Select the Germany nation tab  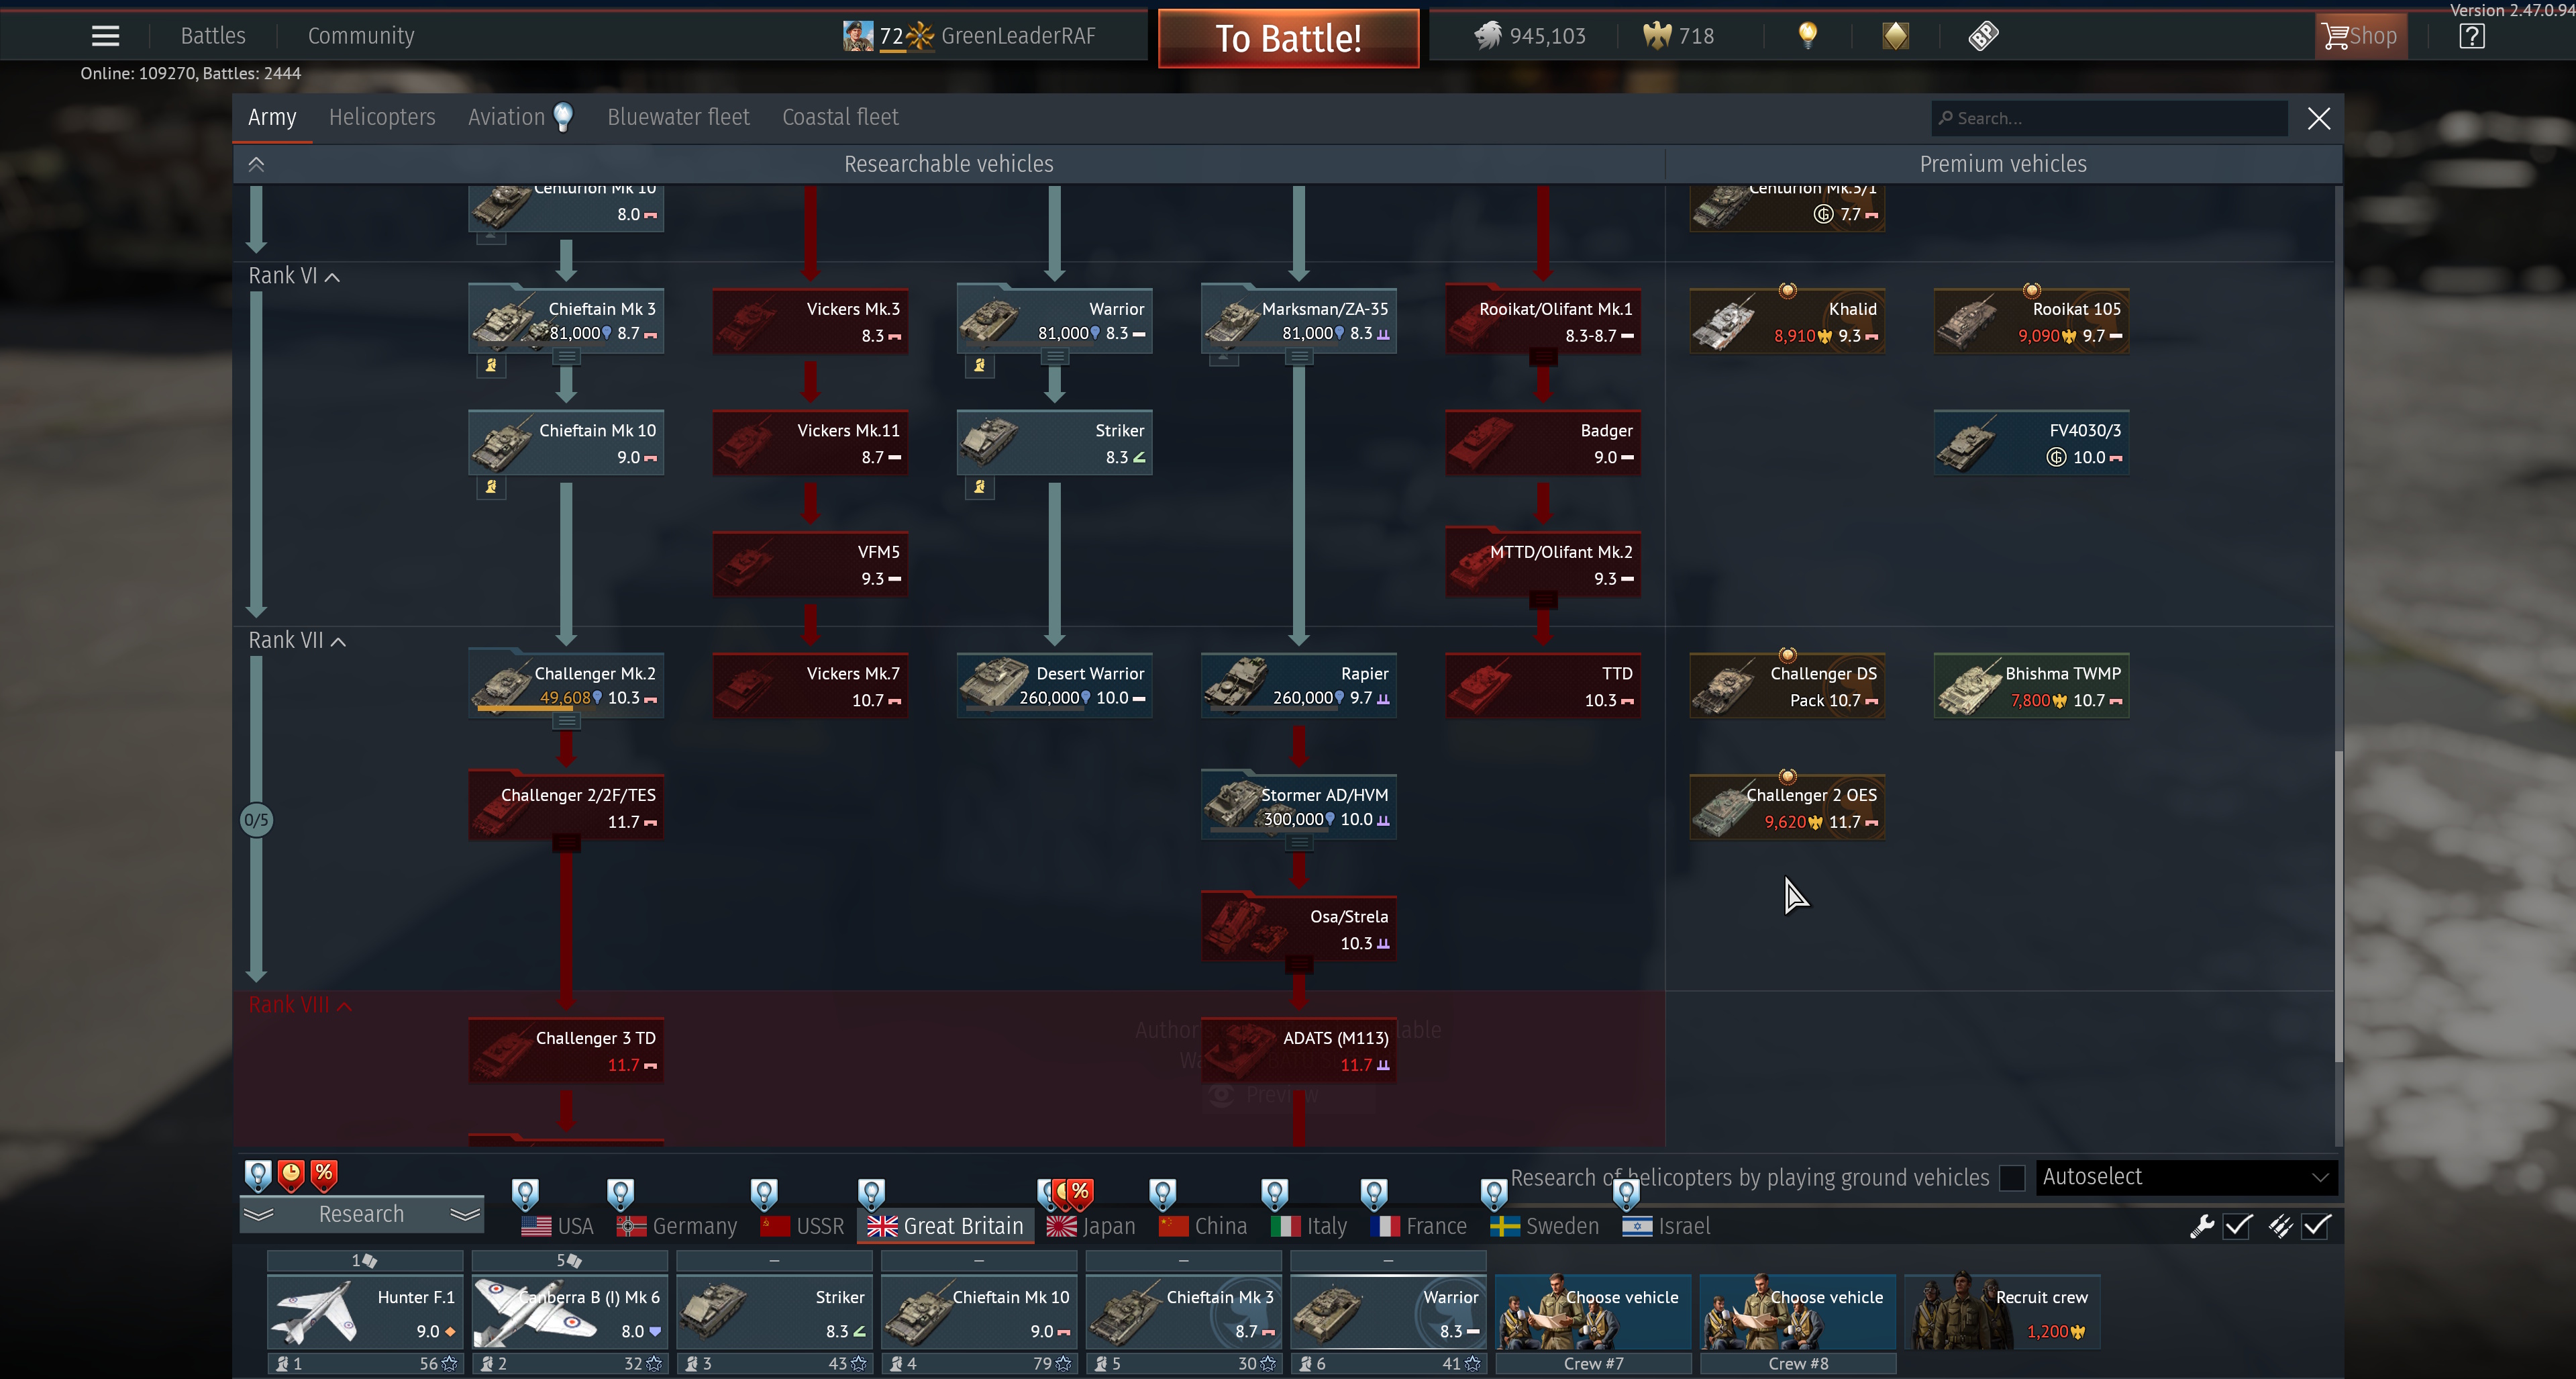(x=677, y=1226)
